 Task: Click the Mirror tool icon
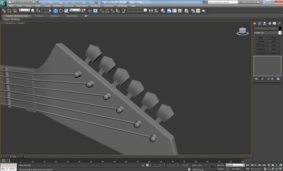coord(151,11)
